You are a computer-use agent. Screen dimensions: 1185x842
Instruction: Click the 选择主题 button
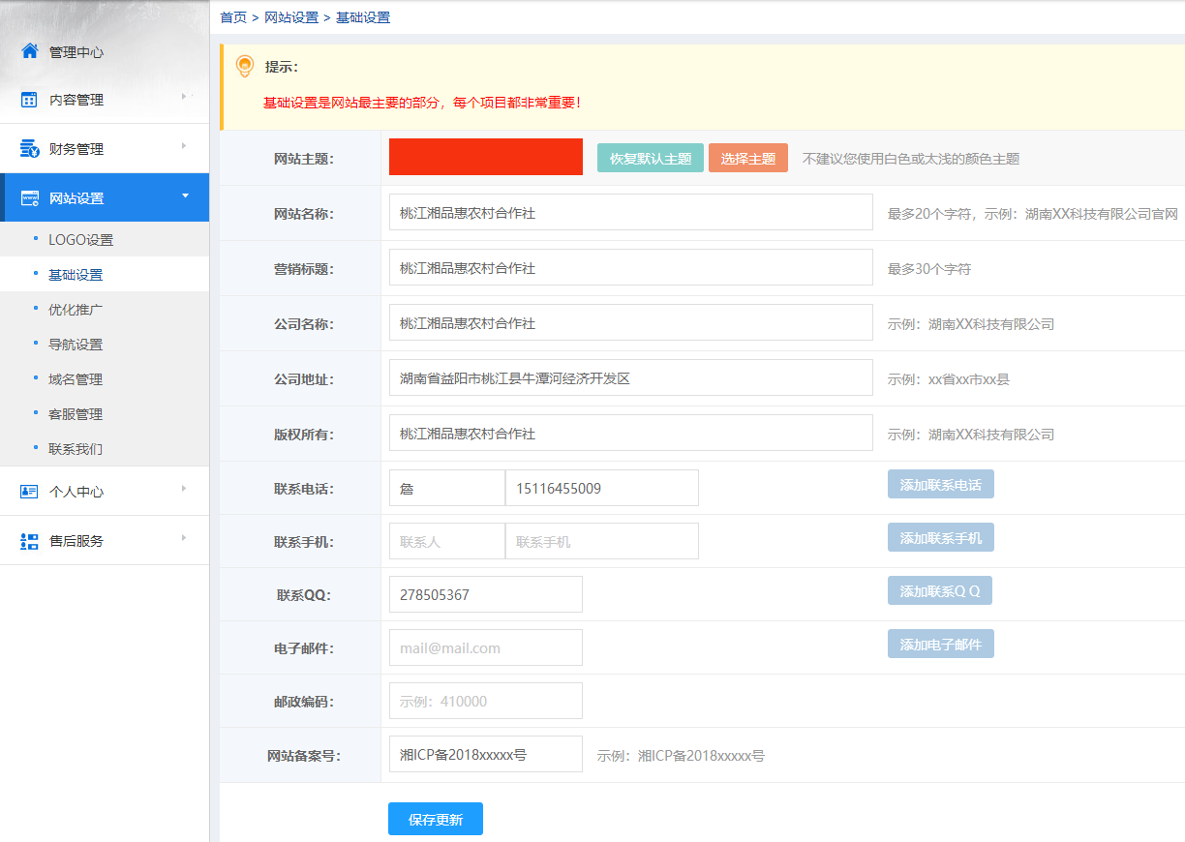[x=747, y=159]
